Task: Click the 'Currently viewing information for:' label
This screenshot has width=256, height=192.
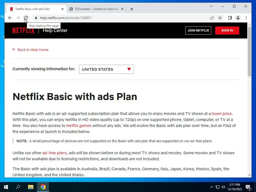Action: (44, 69)
